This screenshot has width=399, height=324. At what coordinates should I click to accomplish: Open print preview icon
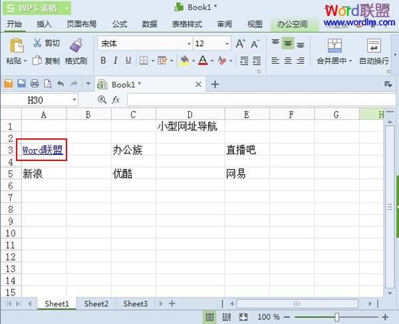coord(48,84)
